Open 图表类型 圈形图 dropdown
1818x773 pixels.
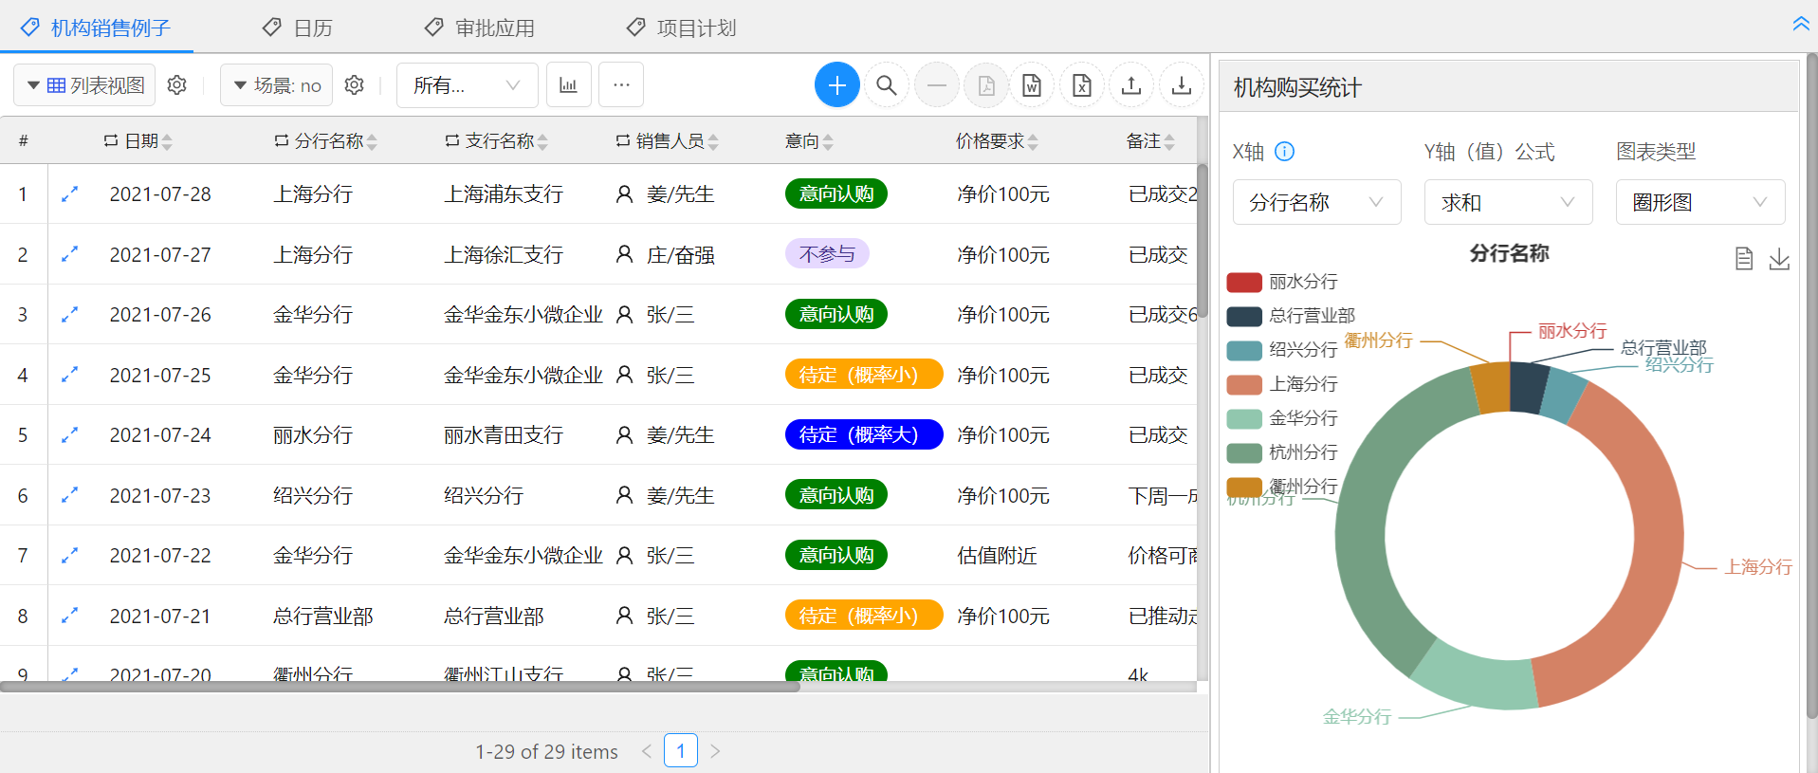coord(1699,202)
